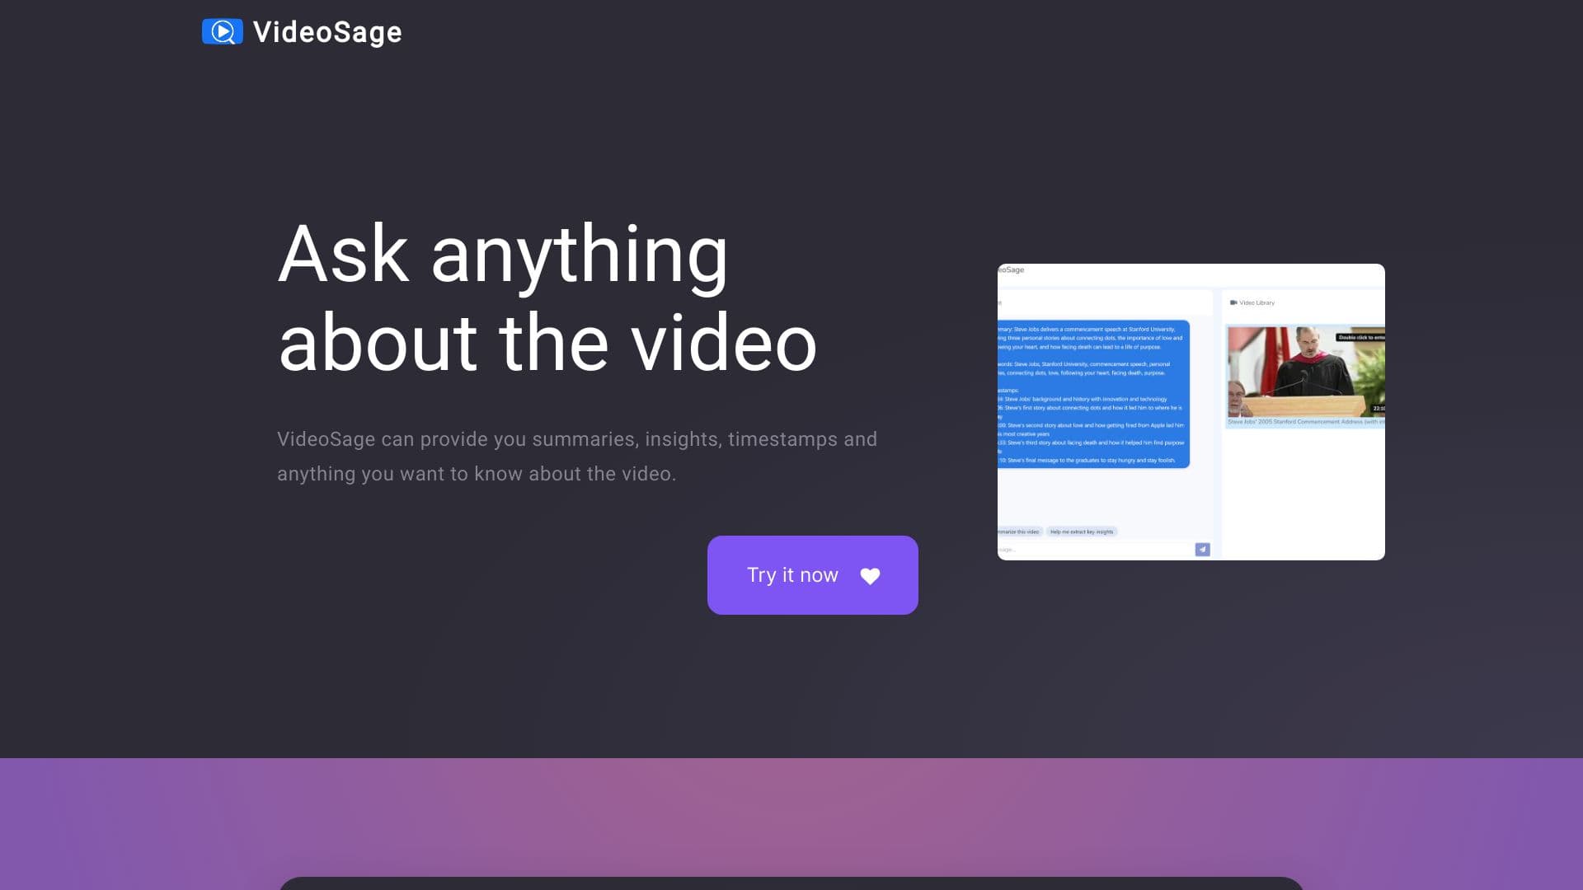Select the 'Help me extract key-insights' chip

point(1083,532)
